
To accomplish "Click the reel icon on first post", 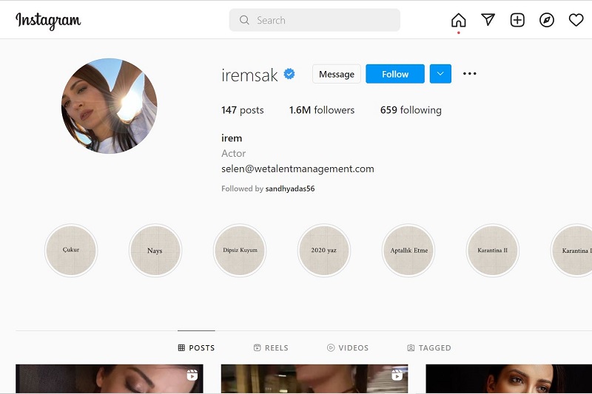I will pyautogui.click(x=192, y=375).
